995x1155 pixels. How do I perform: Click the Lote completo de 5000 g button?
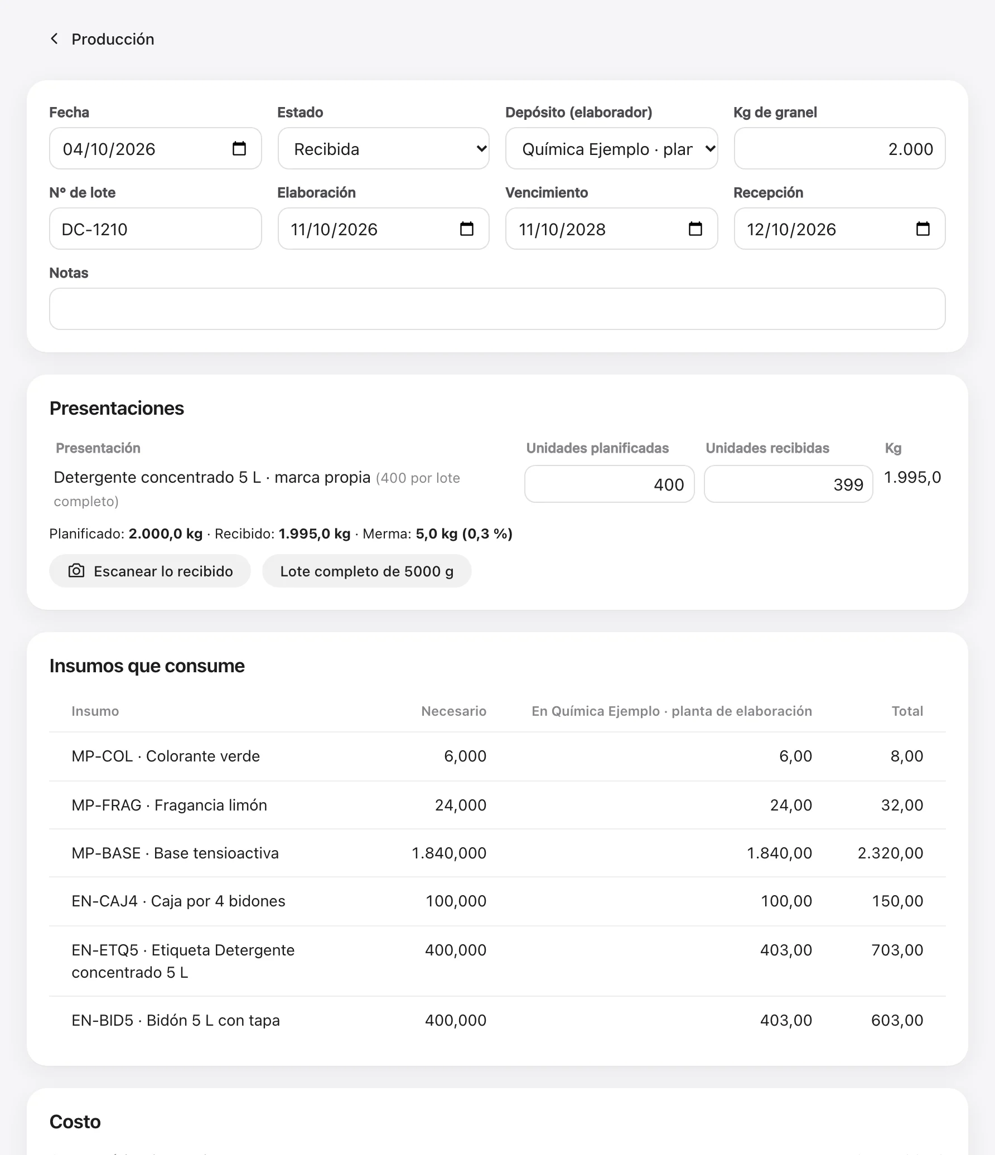click(x=367, y=571)
